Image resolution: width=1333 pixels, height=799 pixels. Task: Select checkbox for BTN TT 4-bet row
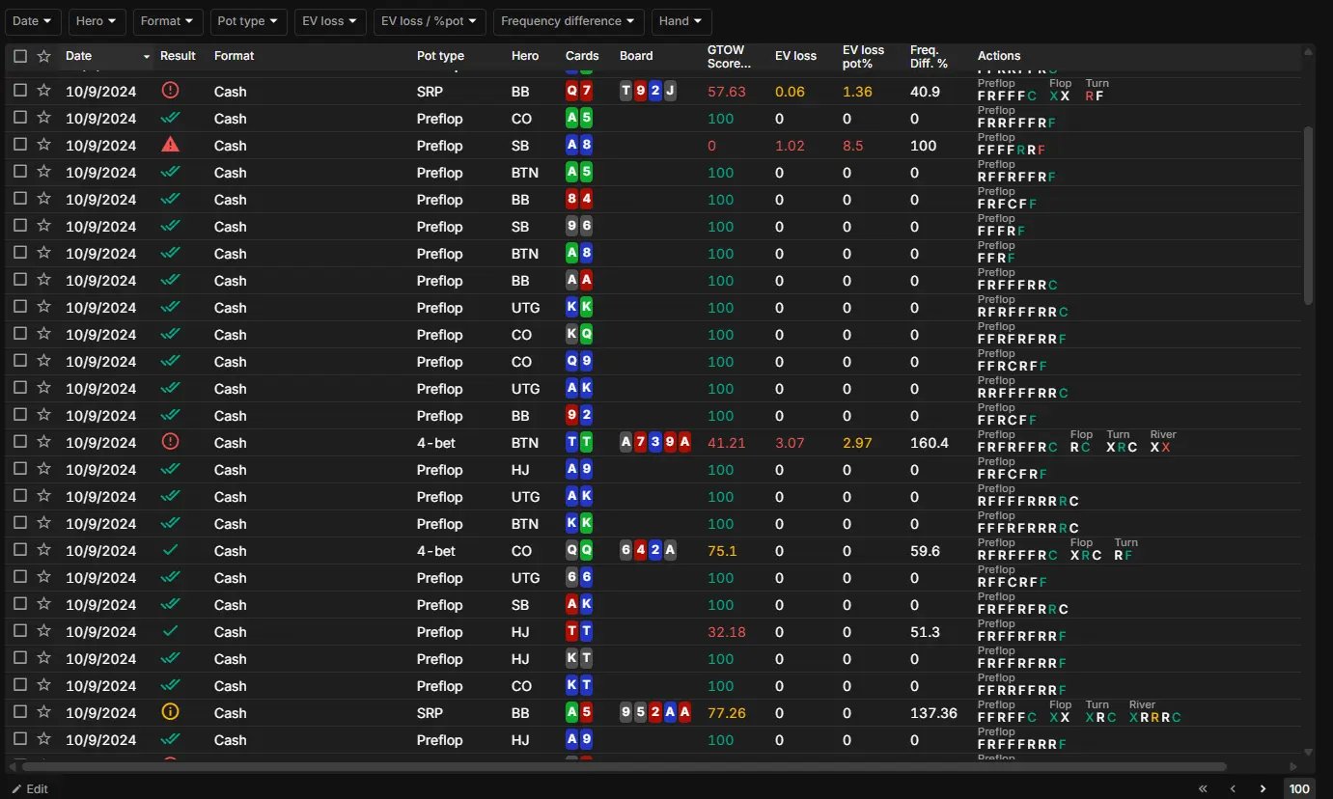(x=20, y=442)
